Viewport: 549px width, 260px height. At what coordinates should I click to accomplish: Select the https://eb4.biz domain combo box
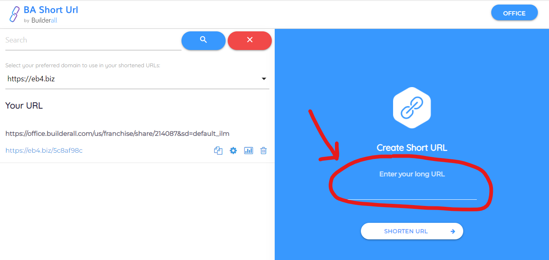137,79
